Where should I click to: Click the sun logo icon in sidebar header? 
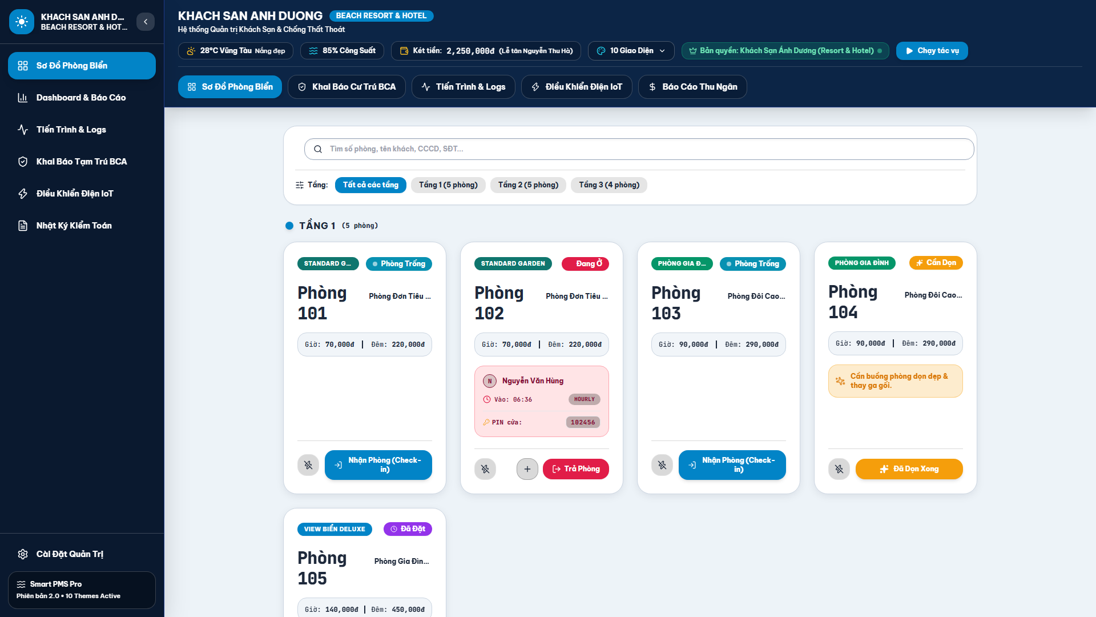coord(22,22)
